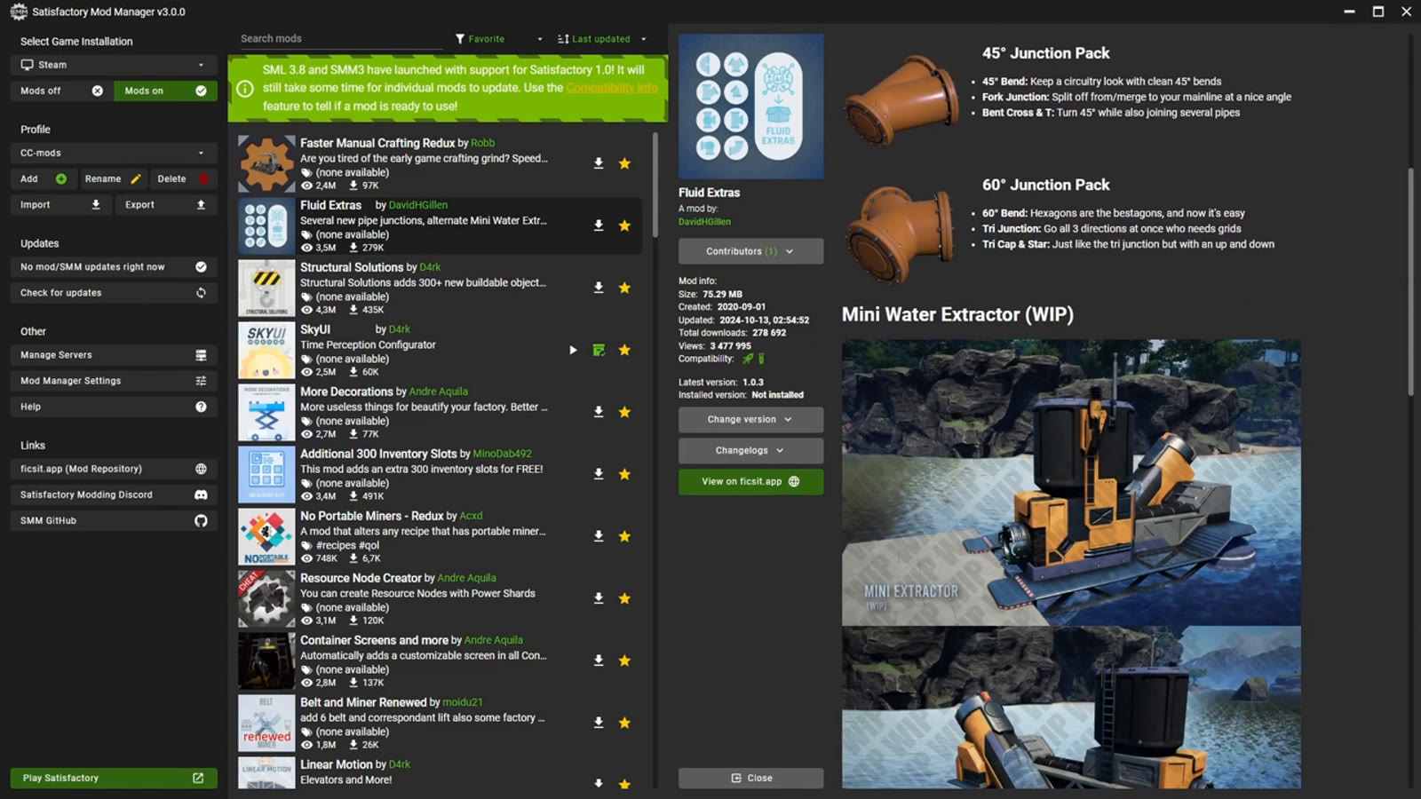This screenshot has height=799, width=1421.
Task: Open Andre Aquila link on More Decorations
Action: click(x=438, y=392)
